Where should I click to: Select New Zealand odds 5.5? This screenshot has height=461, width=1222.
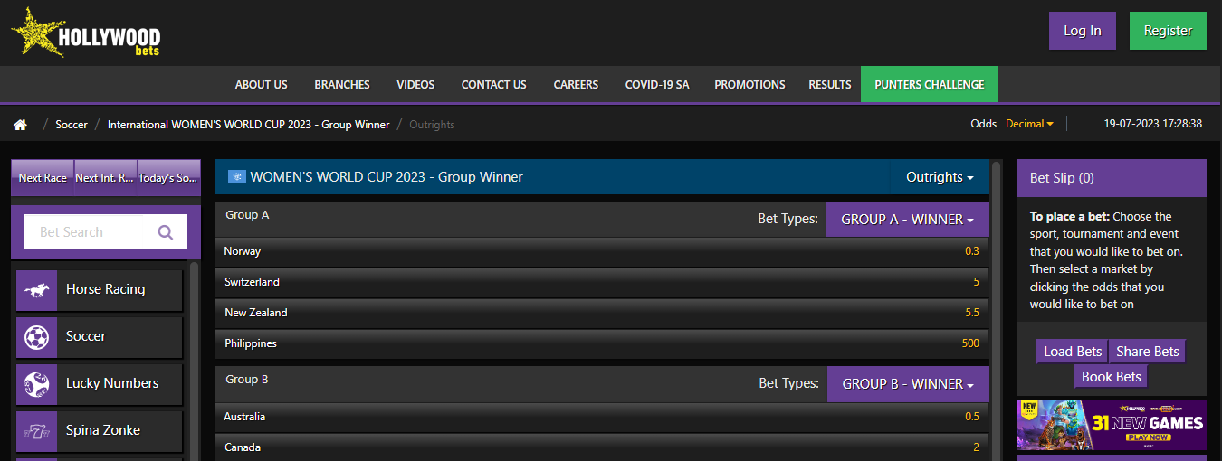(972, 313)
